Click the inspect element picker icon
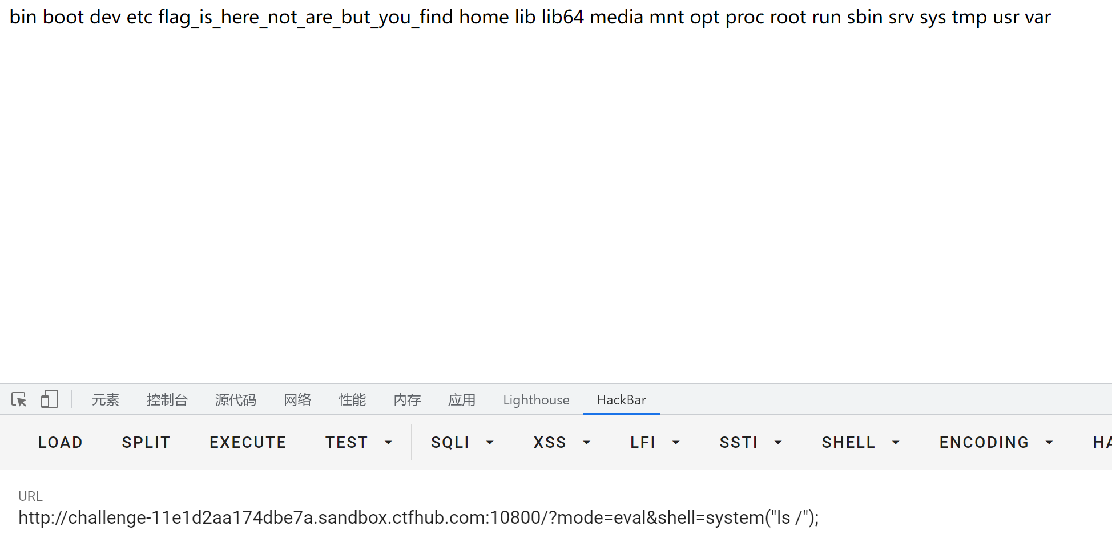This screenshot has height=538, width=1112. click(19, 399)
